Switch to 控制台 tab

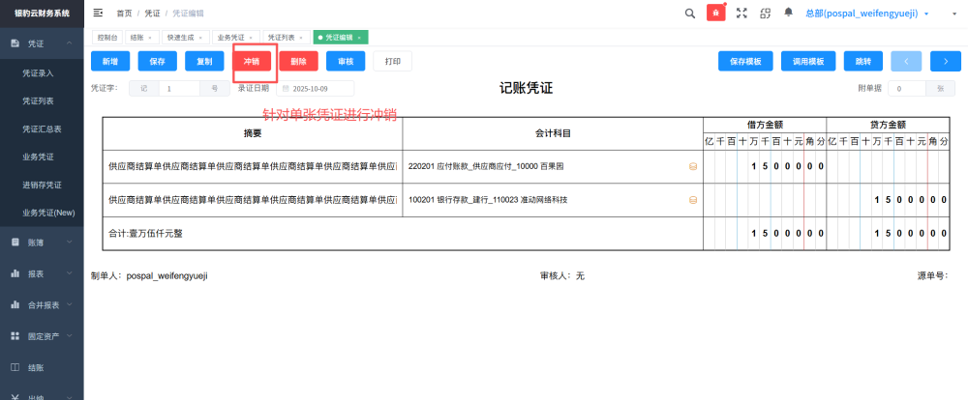(x=107, y=38)
